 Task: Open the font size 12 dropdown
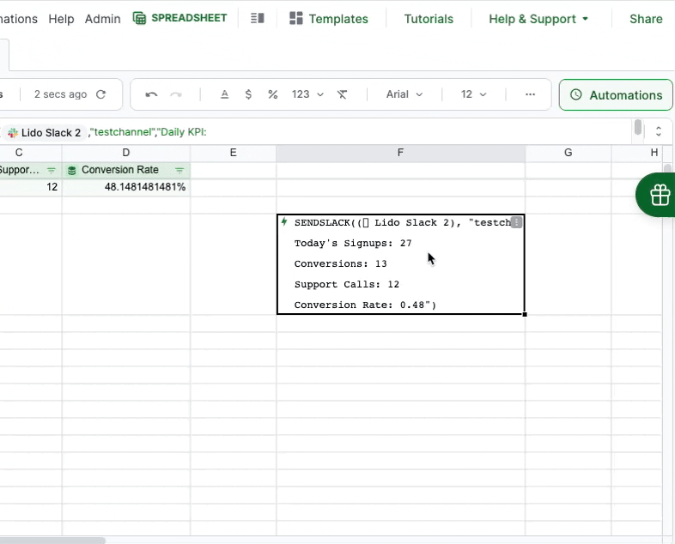point(473,94)
